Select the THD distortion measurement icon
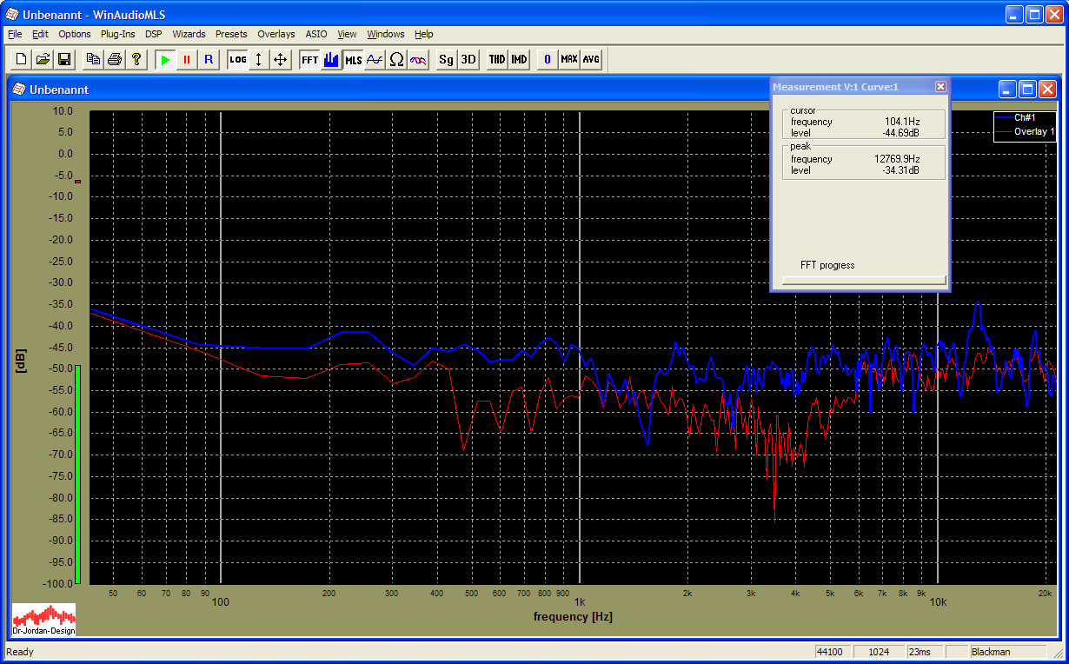This screenshot has width=1069, height=664. coord(496,60)
